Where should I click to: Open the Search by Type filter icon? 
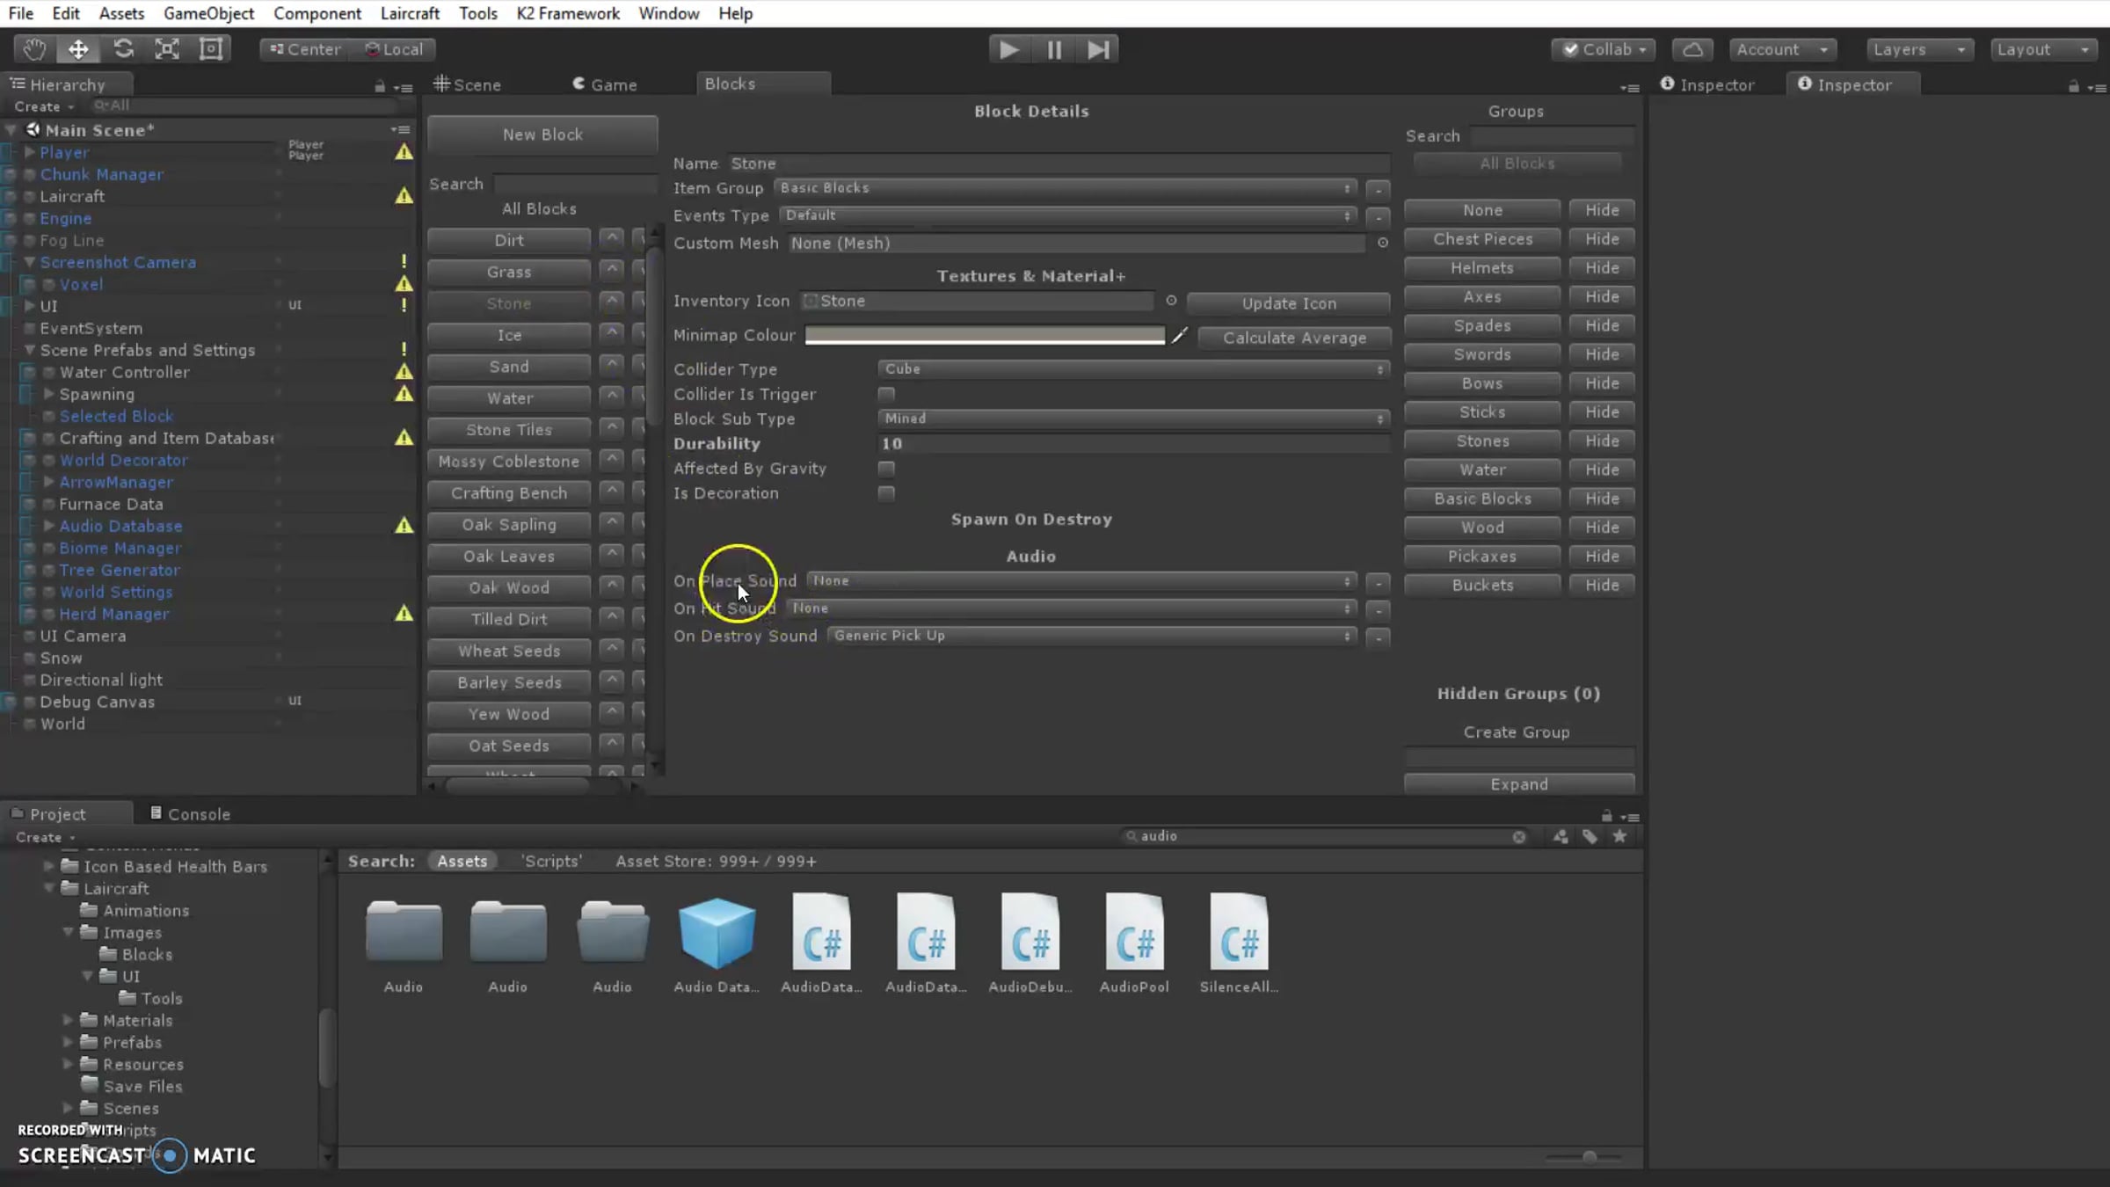(1561, 837)
